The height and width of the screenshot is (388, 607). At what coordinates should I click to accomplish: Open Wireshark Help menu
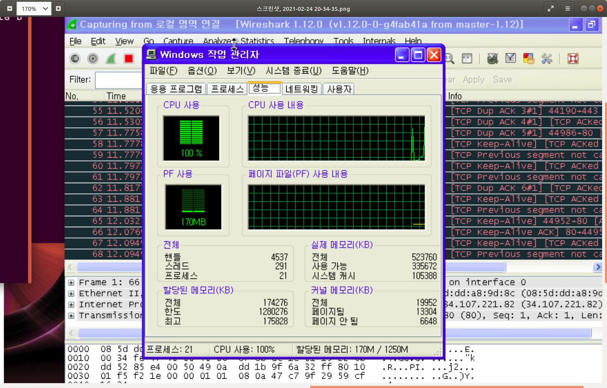413,41
